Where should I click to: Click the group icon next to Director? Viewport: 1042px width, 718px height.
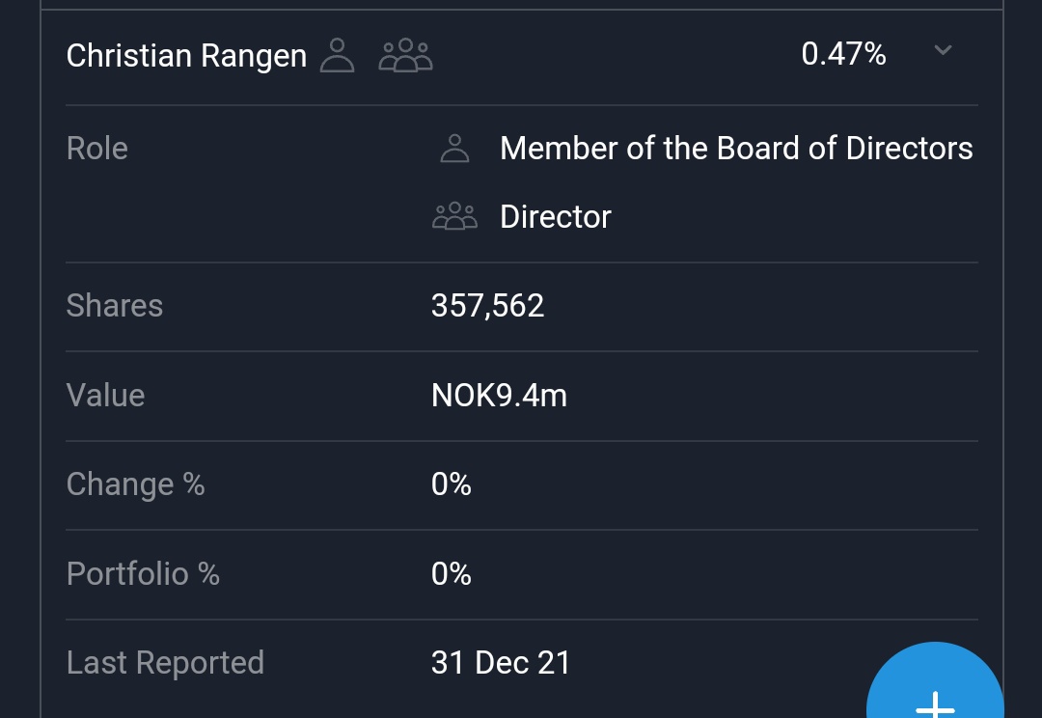[454, 217]
